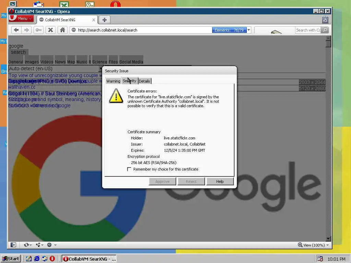Launch Opera from the quick launch bar
This screenshot has height=263, width=351.
(x=52, y=259)
